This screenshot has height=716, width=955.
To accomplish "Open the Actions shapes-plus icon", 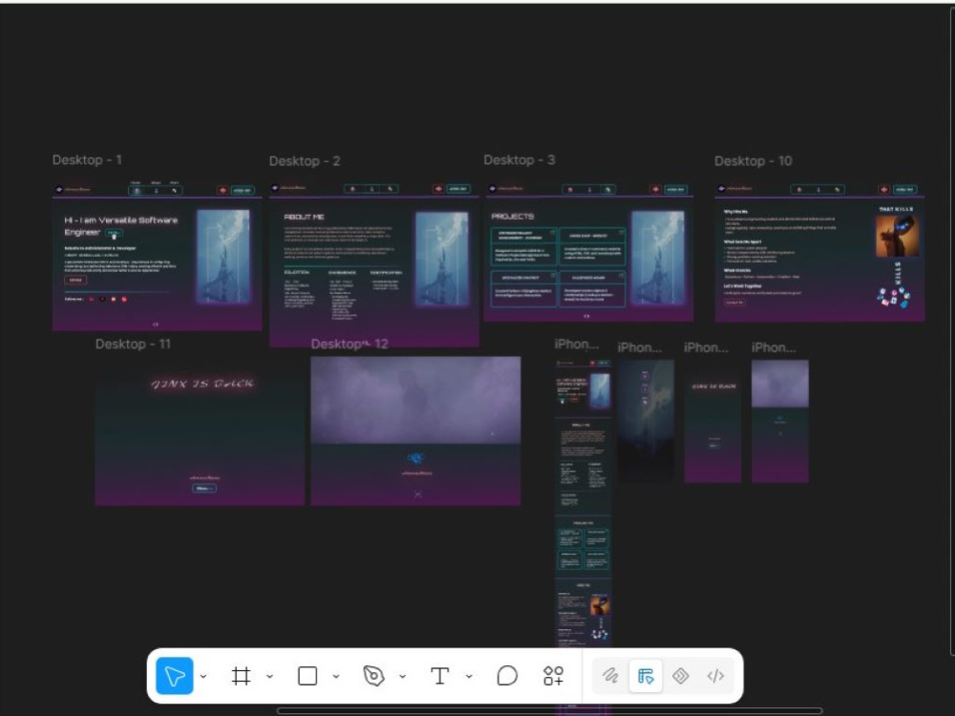I will (553, 676).
